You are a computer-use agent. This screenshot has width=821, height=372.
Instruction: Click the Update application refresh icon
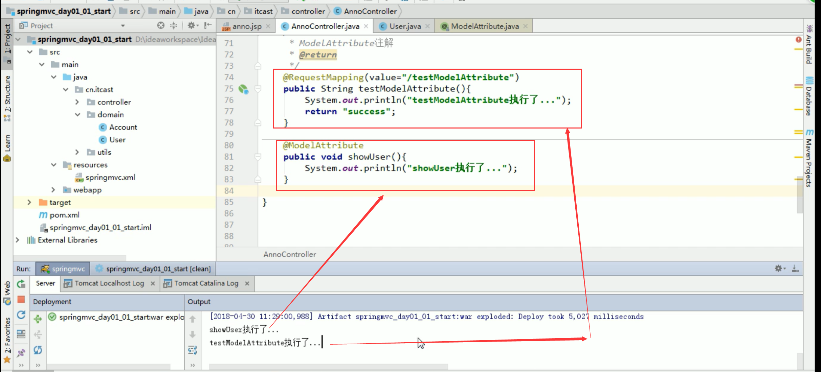[21, 315]
